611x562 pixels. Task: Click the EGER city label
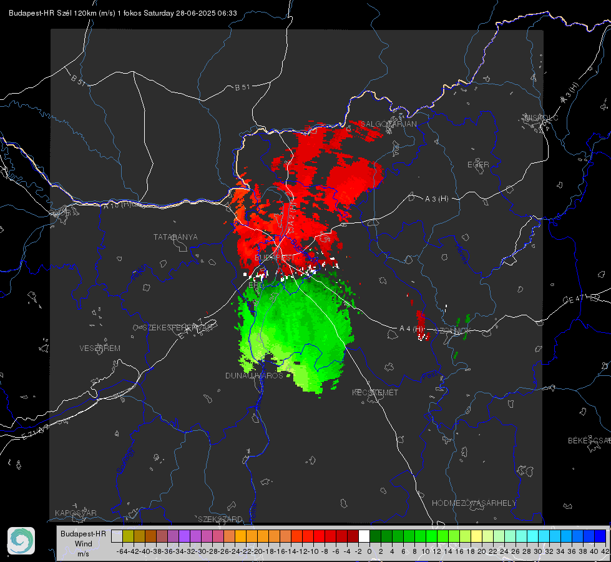click(478, 165)
